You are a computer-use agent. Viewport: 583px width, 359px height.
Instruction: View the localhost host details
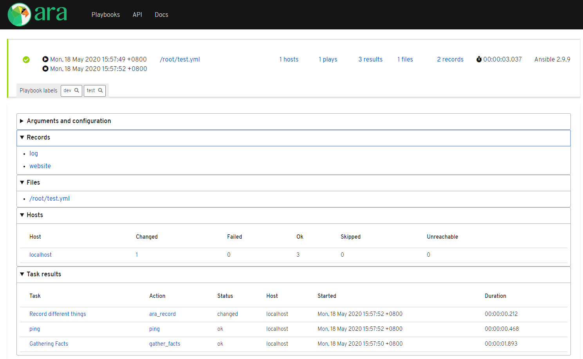[x=40, y=255]
